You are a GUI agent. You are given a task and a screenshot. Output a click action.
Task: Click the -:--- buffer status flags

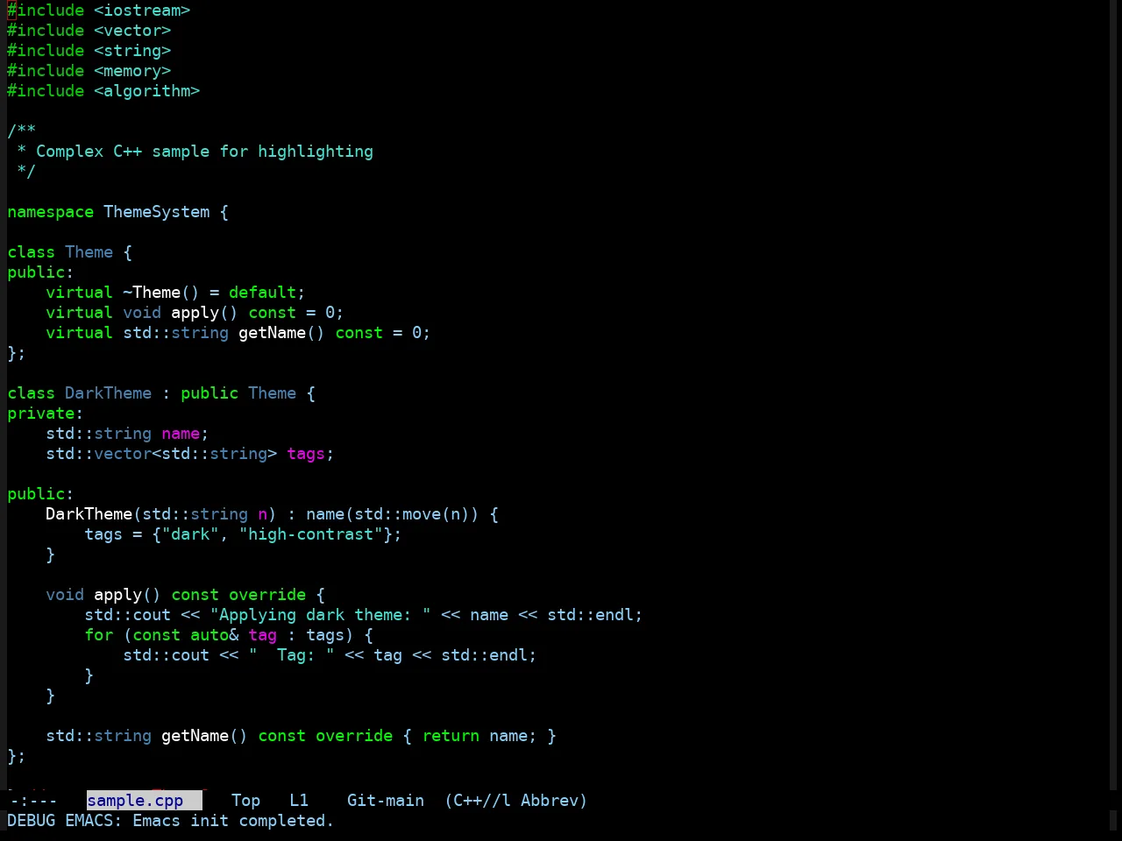32,800
